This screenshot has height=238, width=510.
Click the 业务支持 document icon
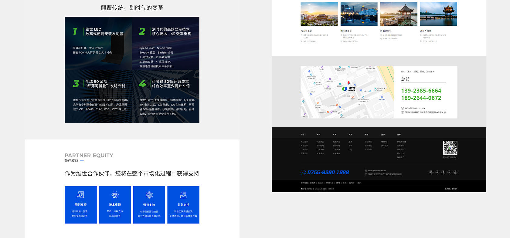coord(183,195)
